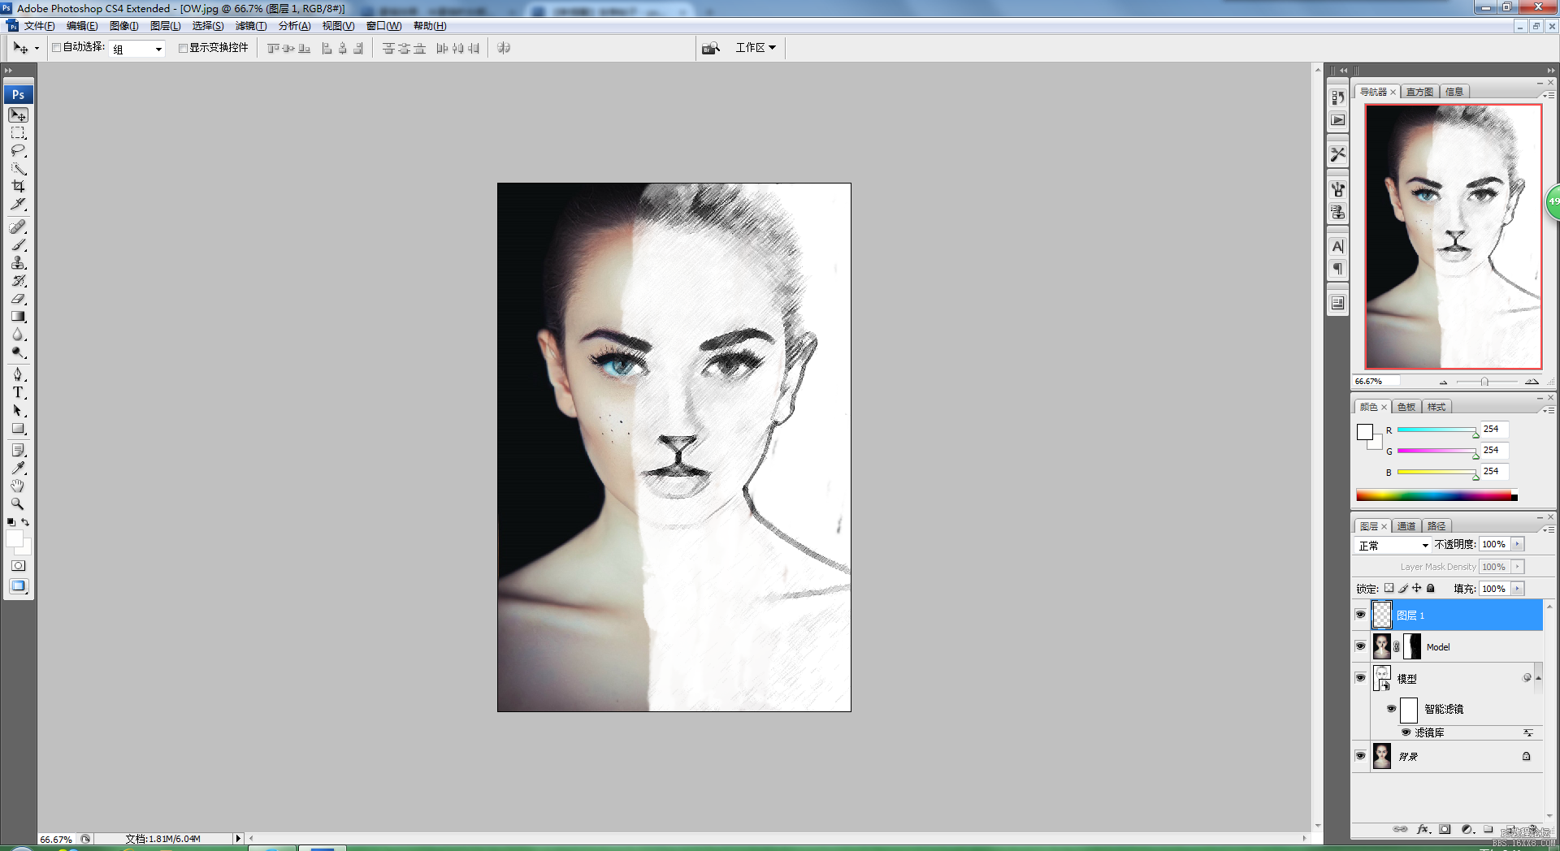The height and width of the screenshot is (851, 1560).
Task: Select the Path Selection tool
Action: pyautogui.click(x=18, y=410)
